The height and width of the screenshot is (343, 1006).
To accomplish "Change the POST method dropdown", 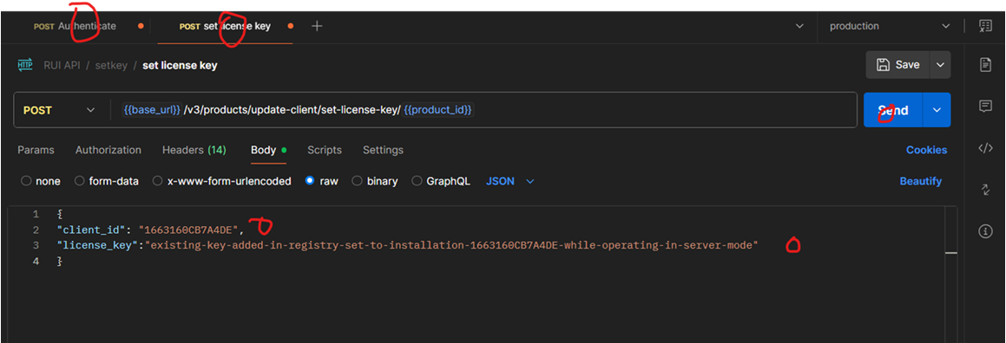I will [x=58, y=110].
